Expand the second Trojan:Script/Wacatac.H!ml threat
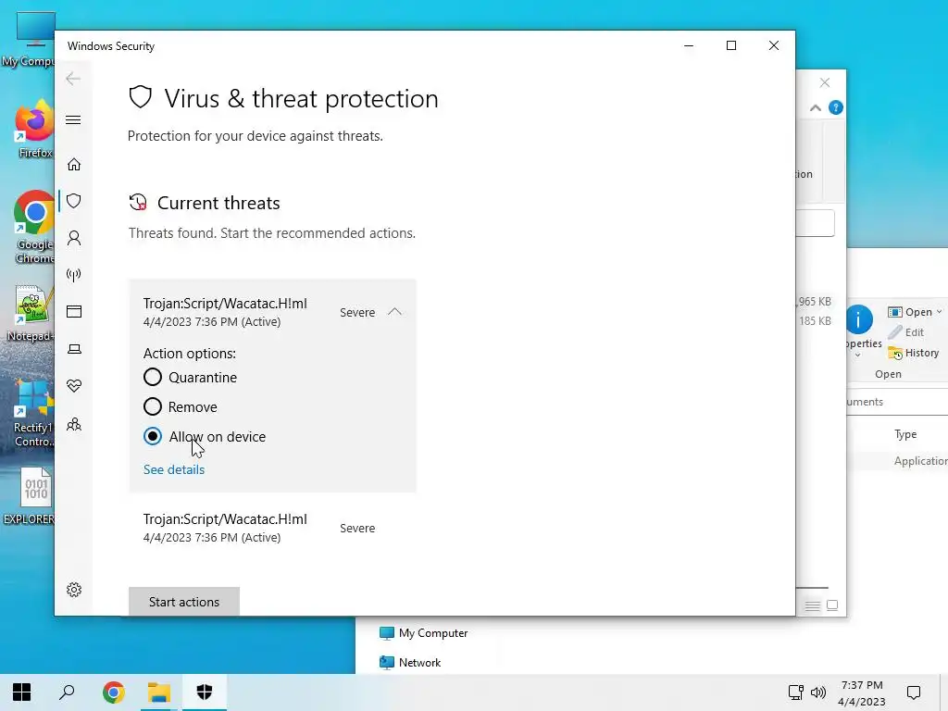Image resolution: width=948 pixels, height=711 pixels. pyautogui.click(x=272, y=528)
